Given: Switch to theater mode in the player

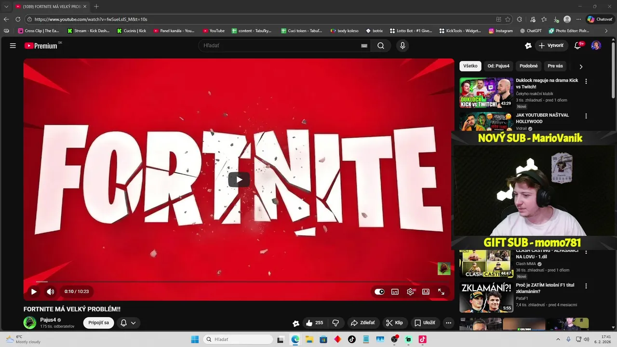Looking at the screenshot, I should pyautogui.click(x=426, y=292).
